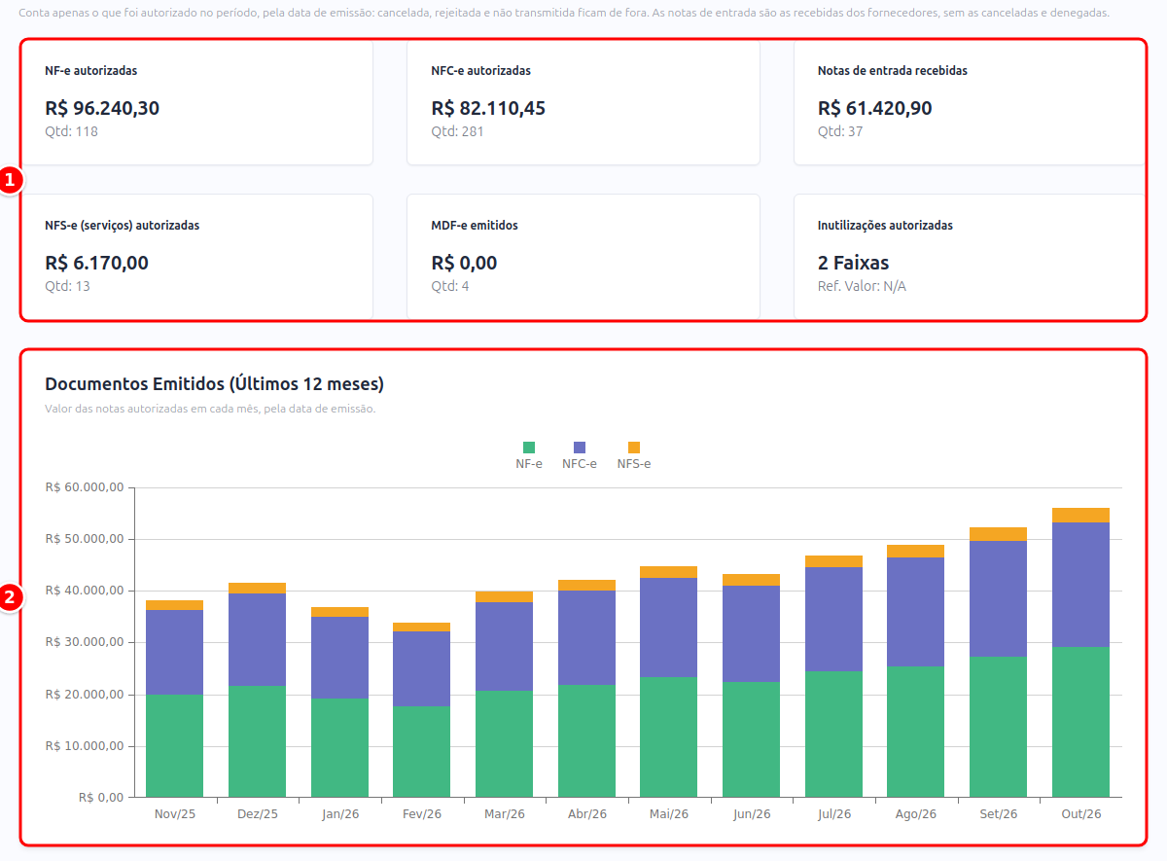The image size is (1167, 861).
Task: Open the Notas de entrada recebidas card
Action: 970,102
